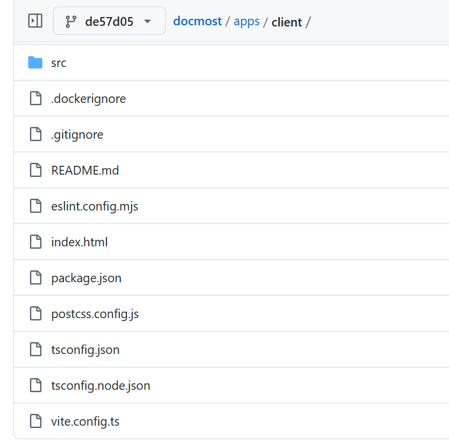Go to docmost repository root breadcrumb
The image size is (449, 448).
(197, 21)
